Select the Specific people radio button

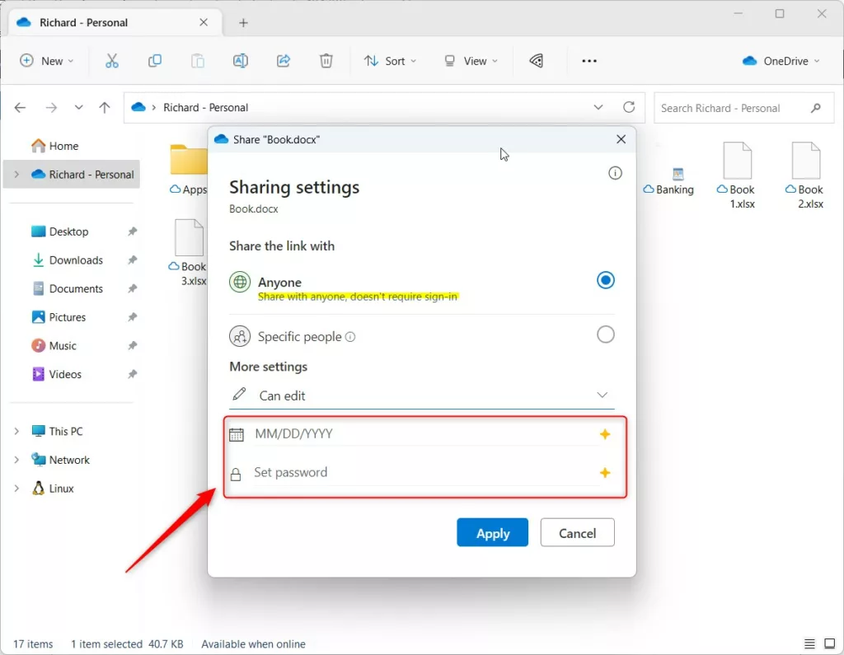click(x=606, y=335)
